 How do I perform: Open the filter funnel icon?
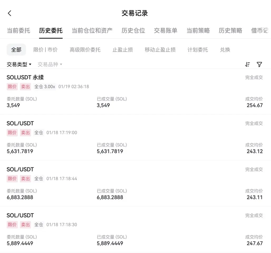click(x=259, y=65)
